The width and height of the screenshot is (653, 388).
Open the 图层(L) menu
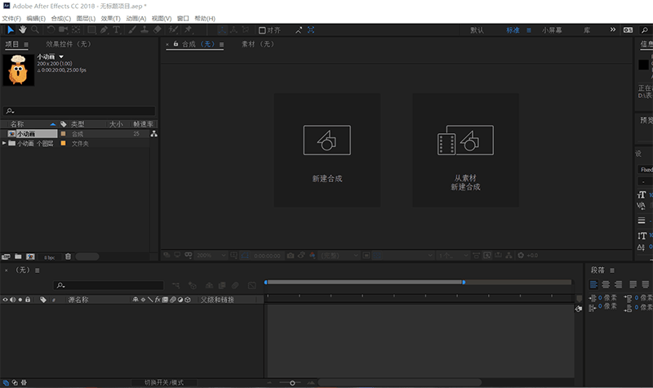[86, 18]
